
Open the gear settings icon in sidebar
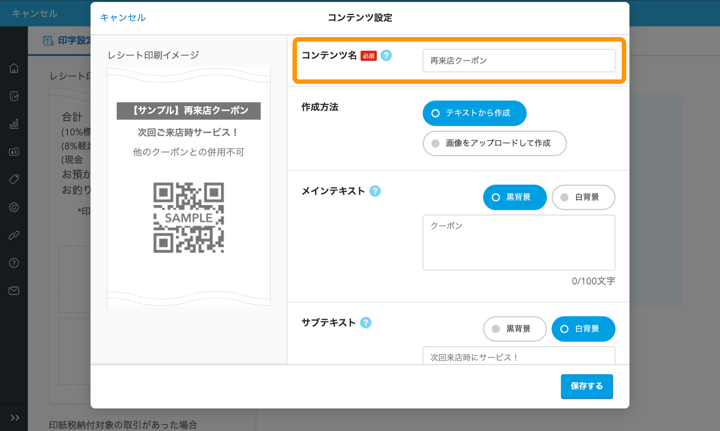[14, 207]
